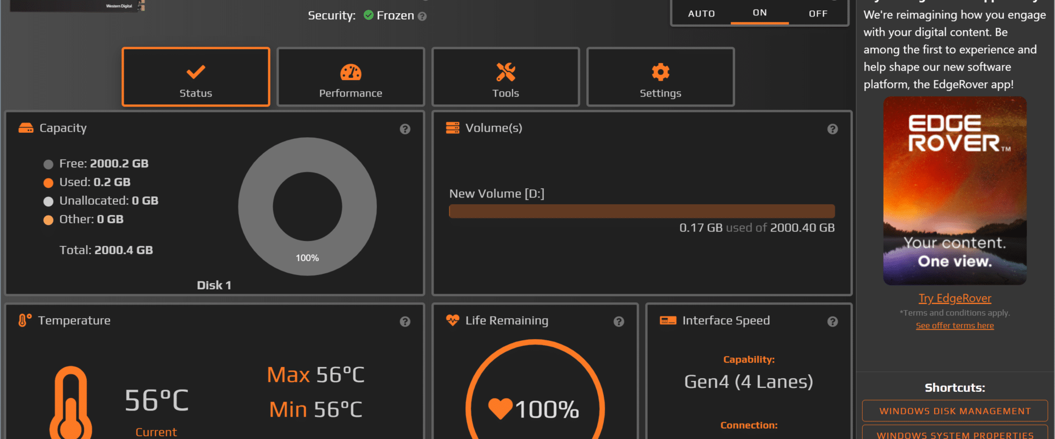Screen dimensions: 1055x439
Task: Click the New Volume D: usage bar
Action: [x=642, y=211]
